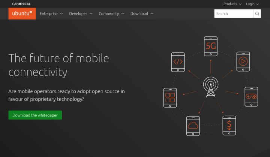
Task: Click the chevron next to Download
Action: tap(152, 14)
